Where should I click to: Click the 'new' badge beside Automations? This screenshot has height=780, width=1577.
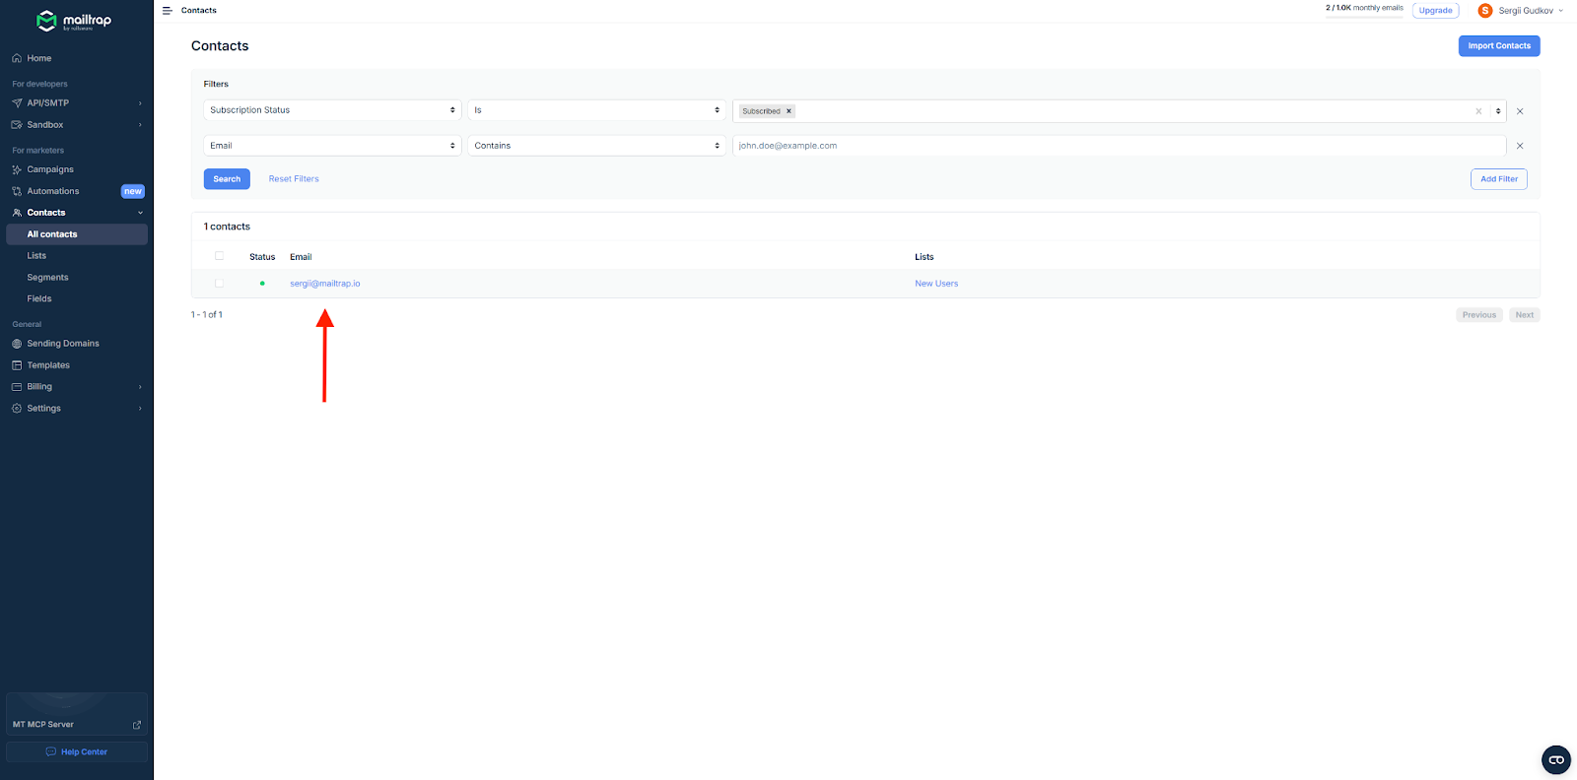coord(133,191)
